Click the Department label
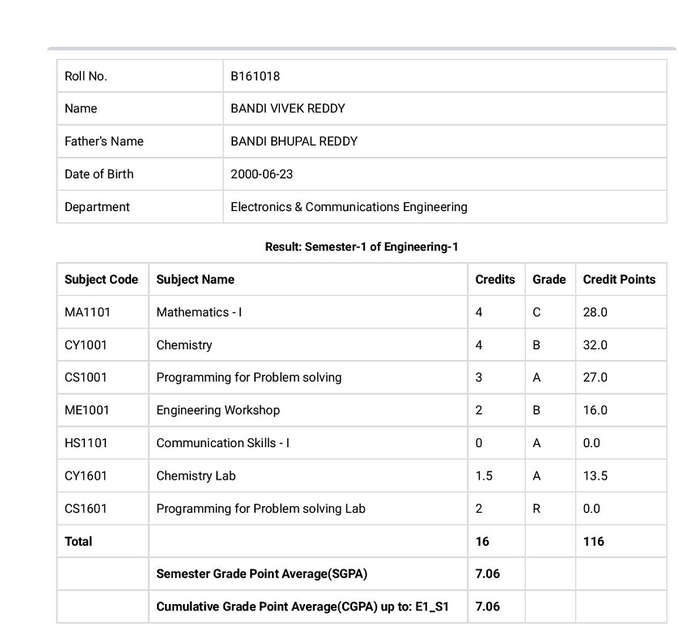 point(97,207)
